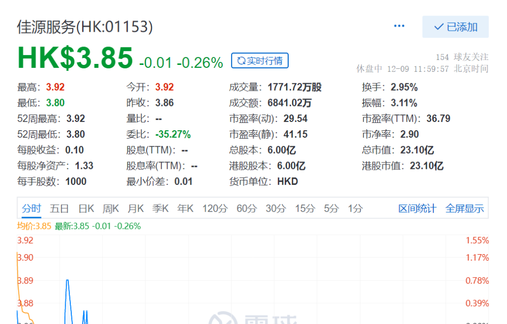Click the 委比 value -35.27%

click(173, 134)
